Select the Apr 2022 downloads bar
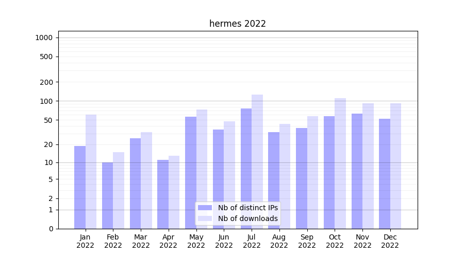464x257 pixels. point(174,192)
